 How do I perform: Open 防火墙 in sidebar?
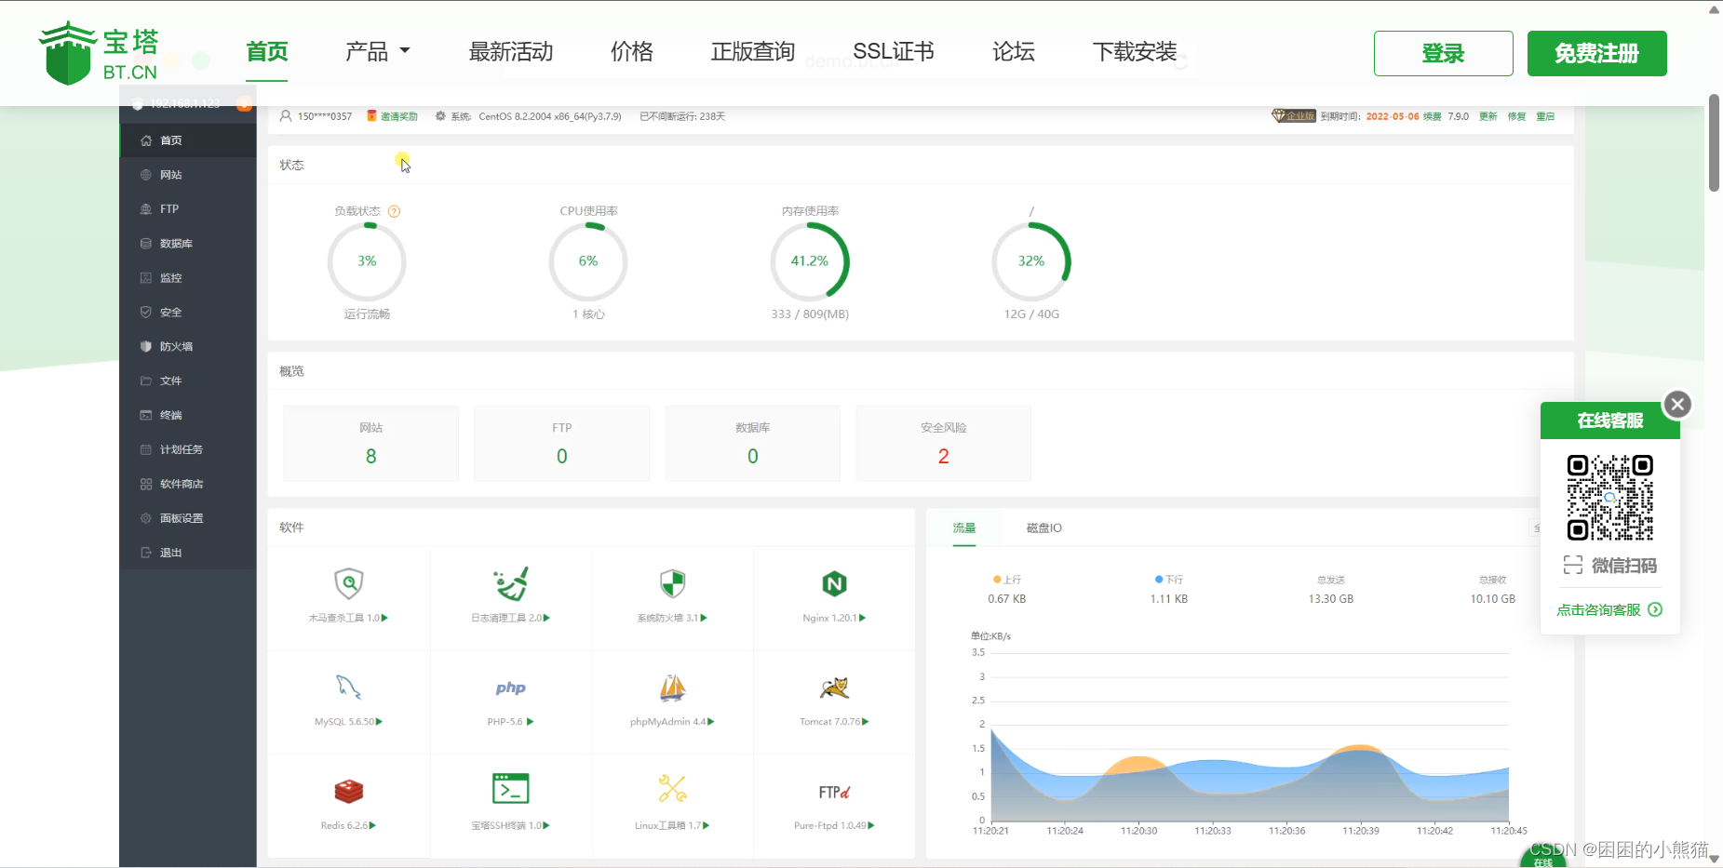[188, 347]
